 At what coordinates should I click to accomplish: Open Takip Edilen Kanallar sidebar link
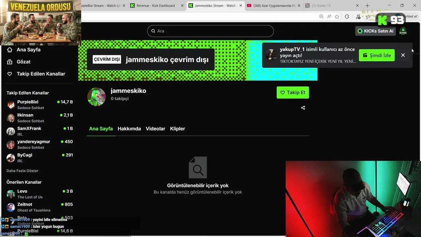(36, 74)
